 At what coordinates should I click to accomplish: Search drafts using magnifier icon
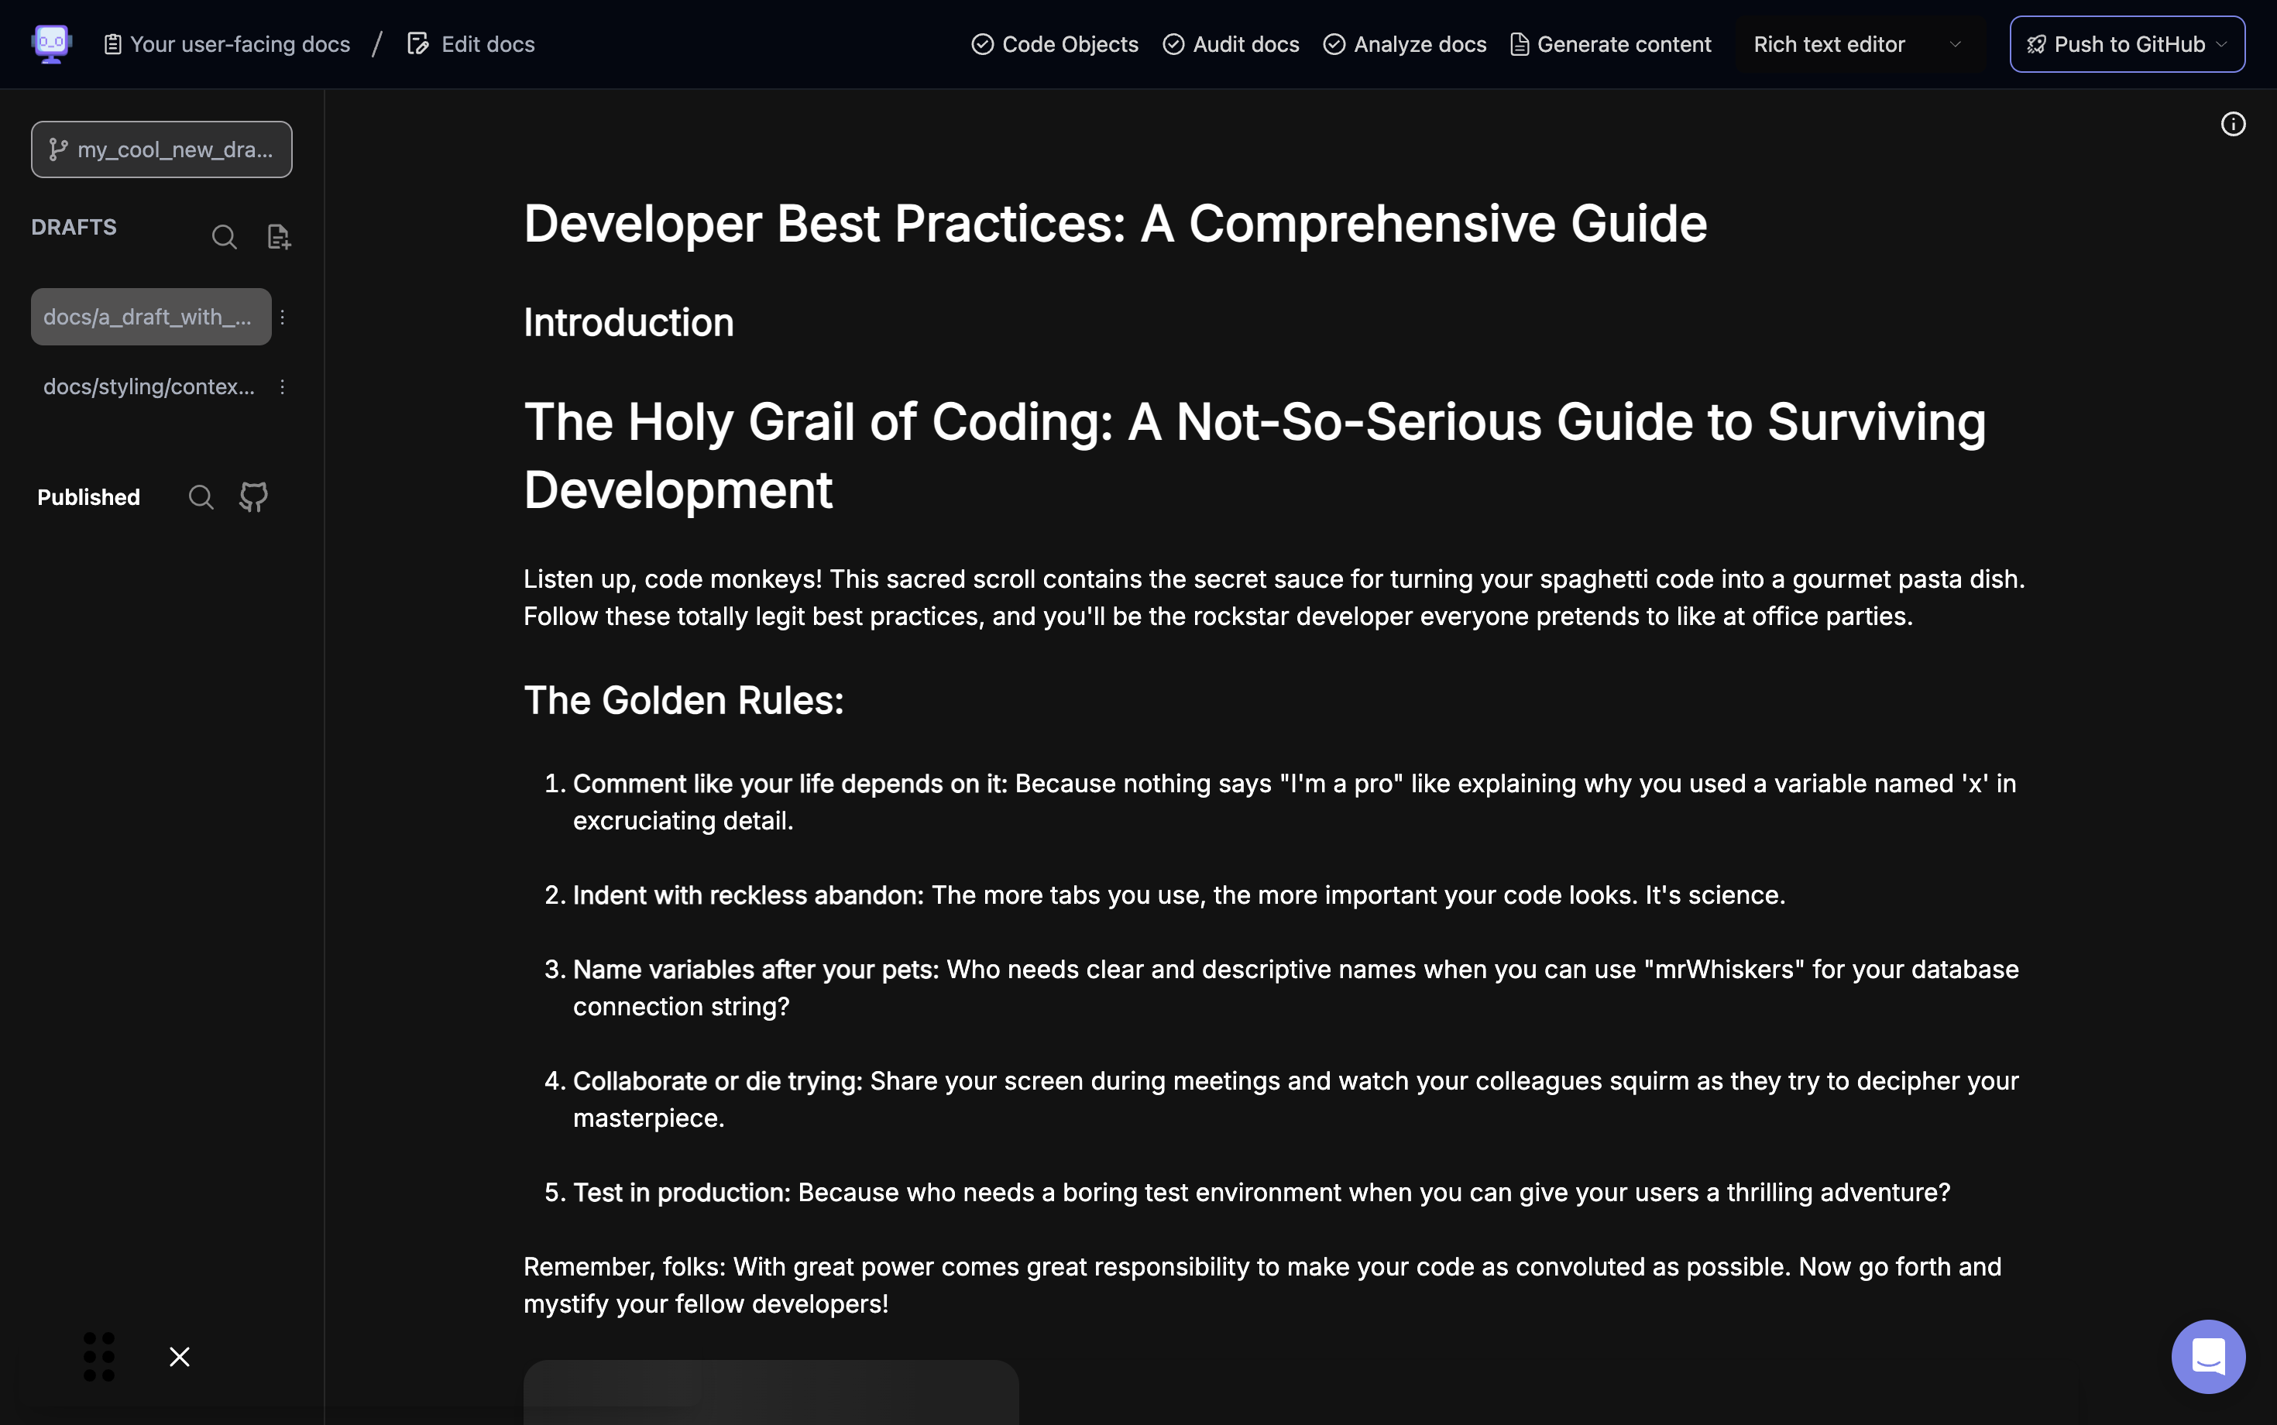[225, 236]
